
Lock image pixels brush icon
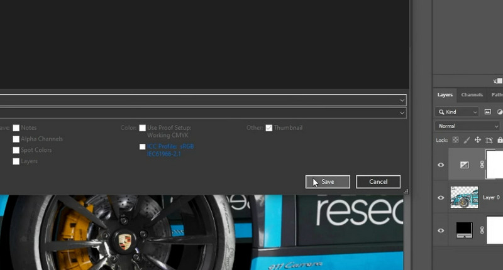(467, 140)
